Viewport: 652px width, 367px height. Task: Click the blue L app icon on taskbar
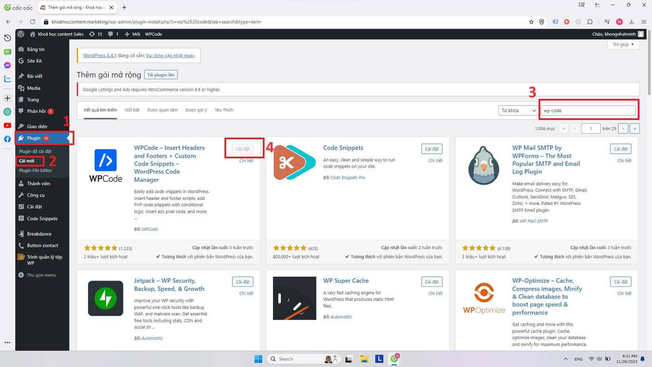point(380,359)
